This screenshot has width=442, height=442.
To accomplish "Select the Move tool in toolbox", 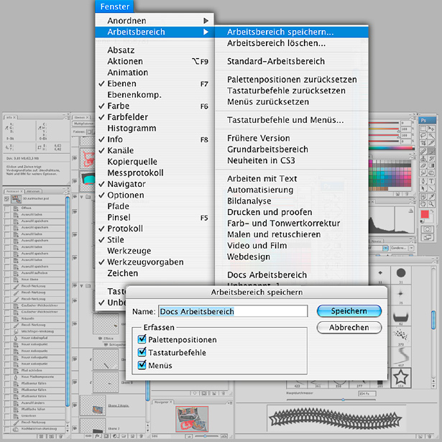I will pos(431,129).
